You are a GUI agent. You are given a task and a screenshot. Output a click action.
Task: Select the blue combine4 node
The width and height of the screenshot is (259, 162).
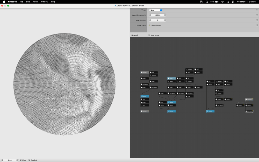point(145,96)
